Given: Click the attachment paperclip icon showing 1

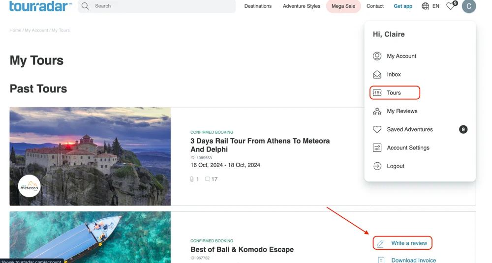Looking at the screenshot, I should click(192, 179).
